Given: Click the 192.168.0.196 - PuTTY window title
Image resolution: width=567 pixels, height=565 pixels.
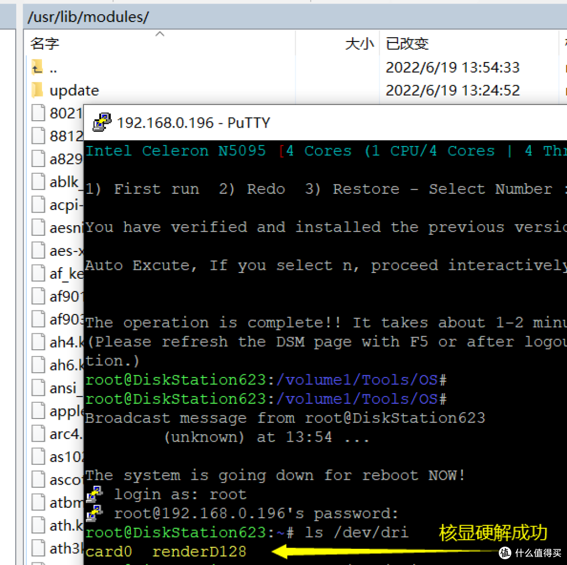Looking at the screenshot, I should (x=193, y=123).
